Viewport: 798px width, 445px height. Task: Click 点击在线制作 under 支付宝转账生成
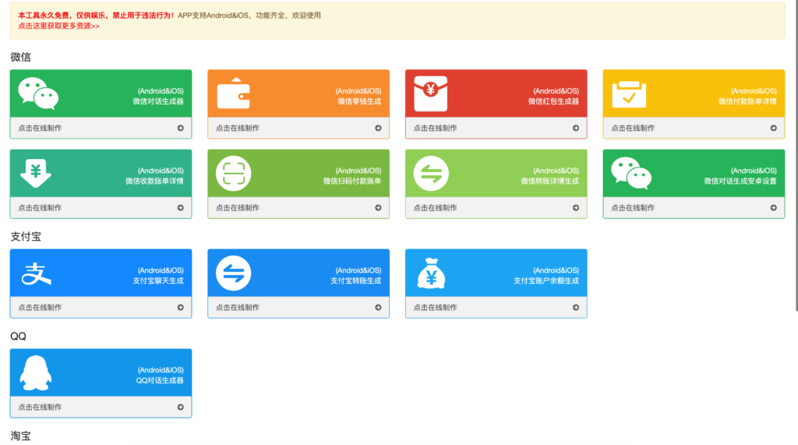(x=237, y=308)
